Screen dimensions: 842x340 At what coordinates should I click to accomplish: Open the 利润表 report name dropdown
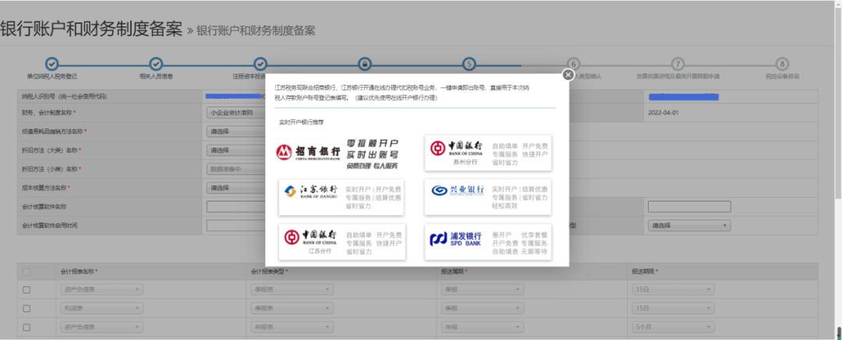pyautogui.click(x=102, y=308)
